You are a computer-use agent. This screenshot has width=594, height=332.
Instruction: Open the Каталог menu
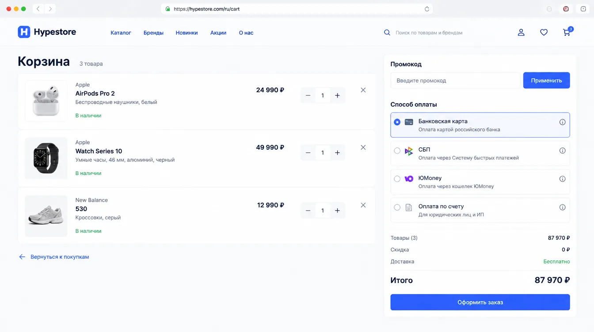[x=121, y=33]
